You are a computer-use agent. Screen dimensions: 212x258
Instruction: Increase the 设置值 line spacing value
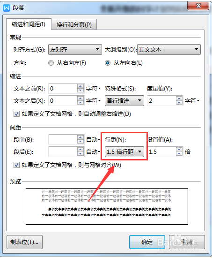pyautogui.click(x=179, y=149)
